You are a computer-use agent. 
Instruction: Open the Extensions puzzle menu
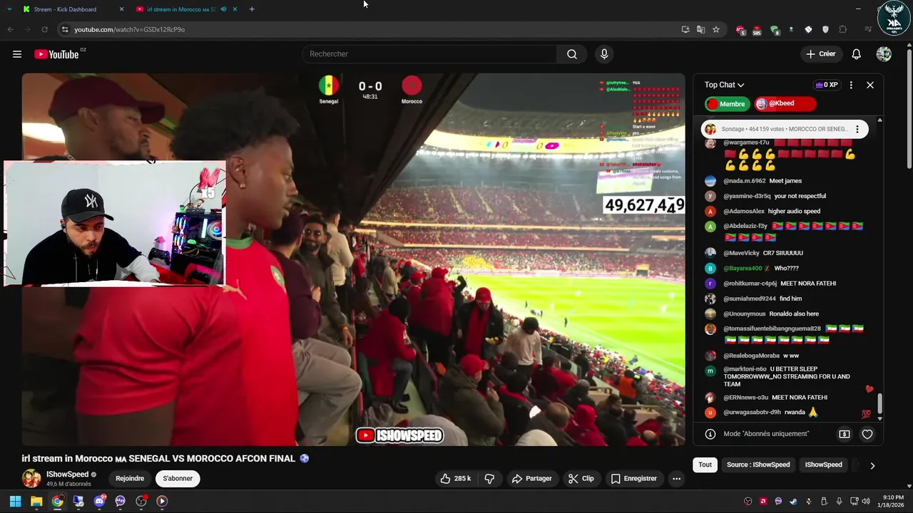click(843, 29)
